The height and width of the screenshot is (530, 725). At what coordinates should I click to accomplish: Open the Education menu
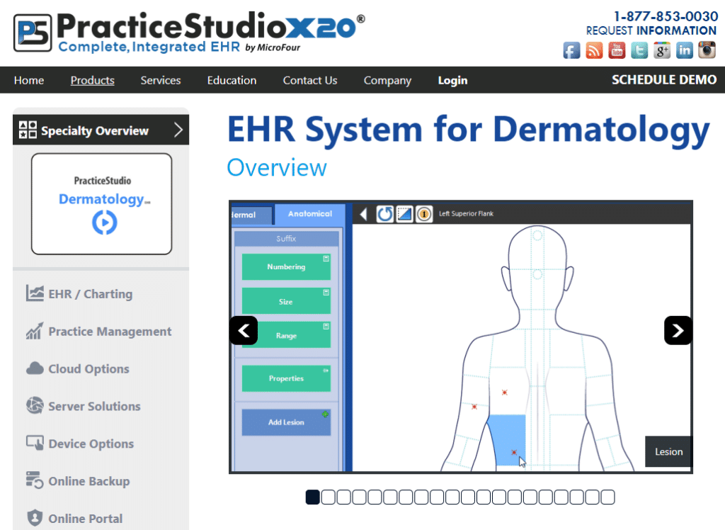coord(232,80)
